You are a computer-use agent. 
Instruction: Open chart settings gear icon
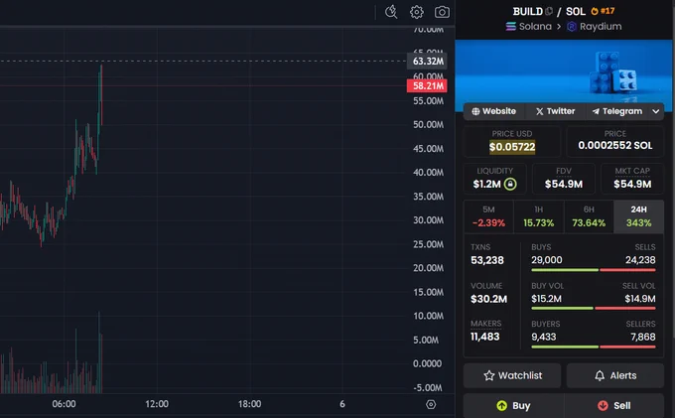[416, 12]
